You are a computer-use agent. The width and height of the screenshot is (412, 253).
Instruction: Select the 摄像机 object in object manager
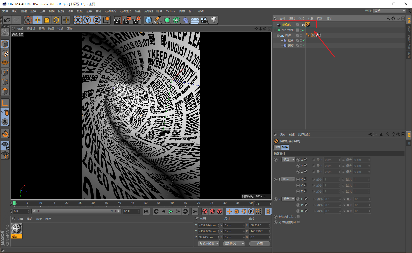[x=286, y=25]
